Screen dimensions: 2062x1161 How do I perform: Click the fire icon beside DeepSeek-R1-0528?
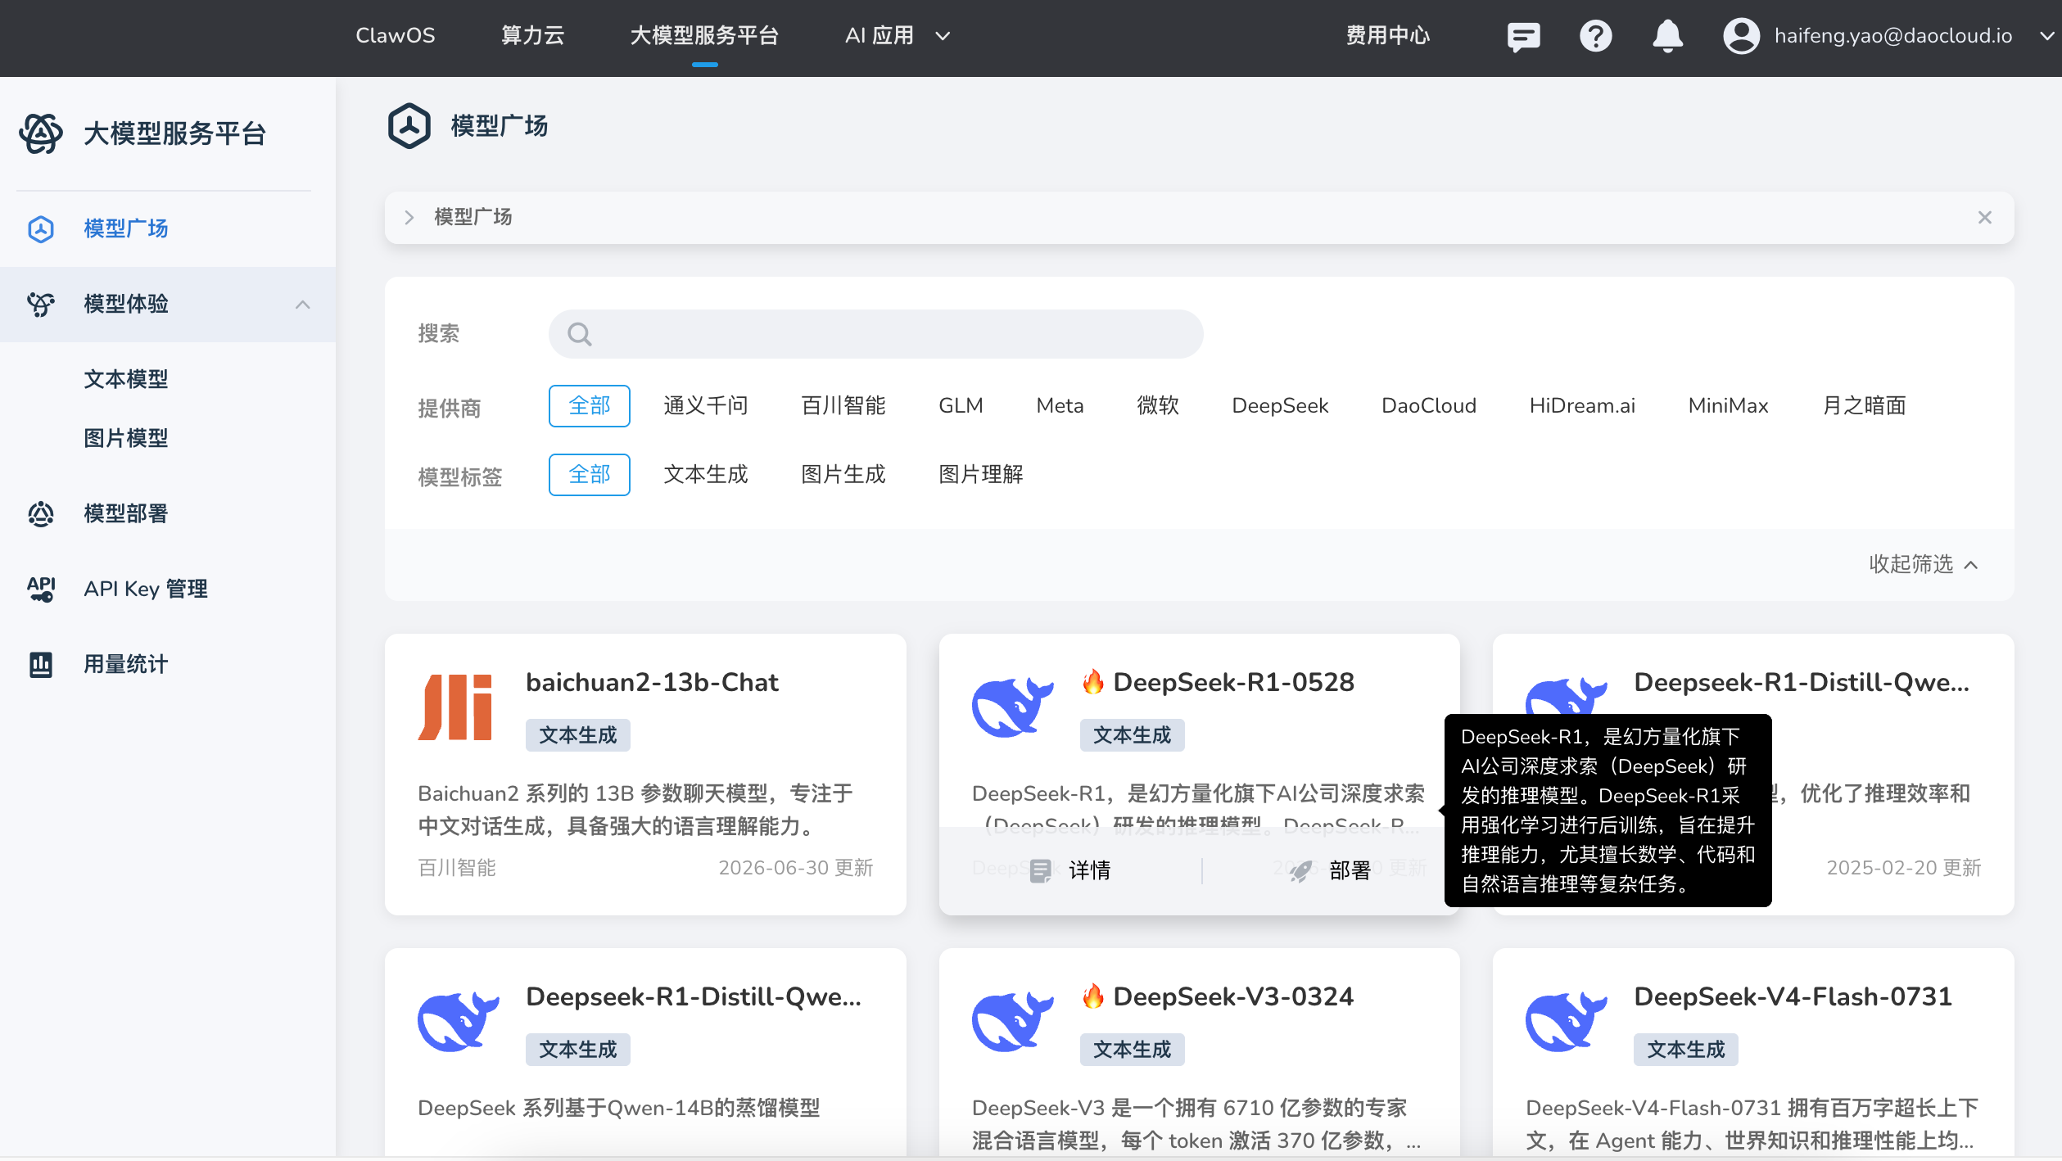(1093, 681)
